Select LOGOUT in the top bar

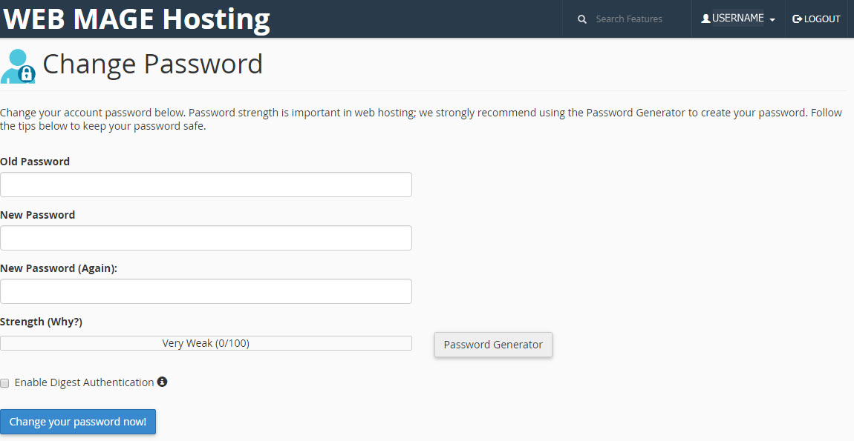[821, 19]
